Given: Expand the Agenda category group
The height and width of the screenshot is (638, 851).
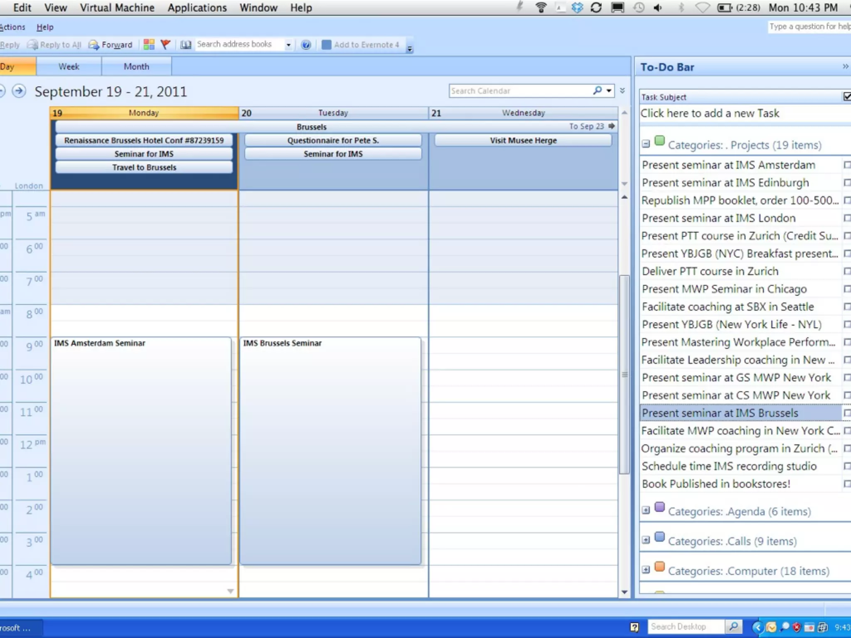Looking at the screenshot, I should pyautogui.click(x=646, y=510).
